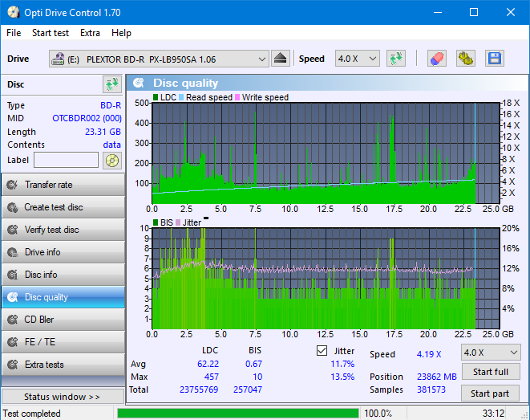The image size is (530, 420).
Task: Click the eraser erase disc icon
Action: point(437,59)
